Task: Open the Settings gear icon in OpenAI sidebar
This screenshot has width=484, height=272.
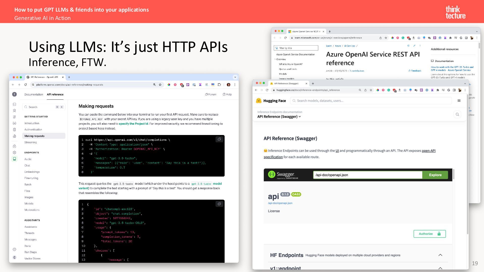Action: (x=14, y=152)
